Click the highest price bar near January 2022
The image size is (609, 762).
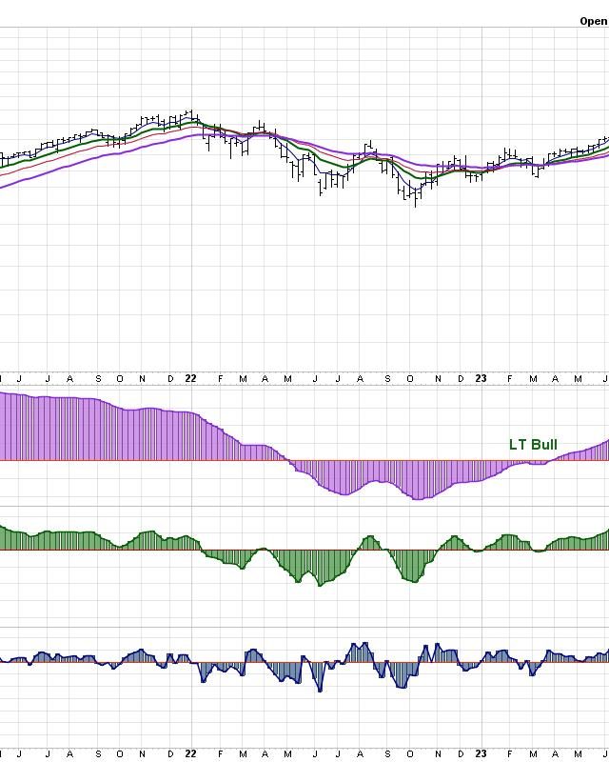(190, 113)
